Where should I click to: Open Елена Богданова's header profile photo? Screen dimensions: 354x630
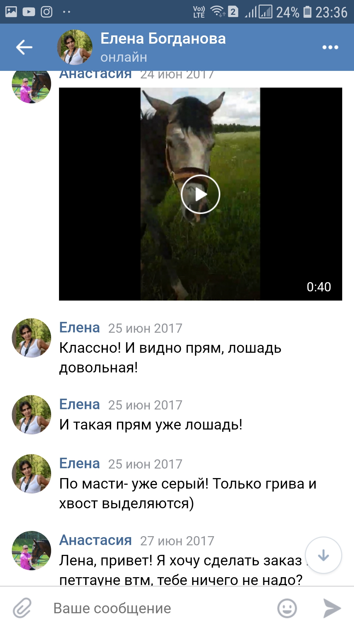tap(75, 47)
